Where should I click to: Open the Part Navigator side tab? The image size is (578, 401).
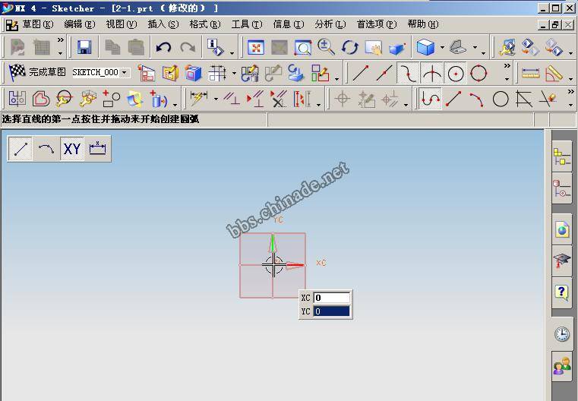point(562,188)
